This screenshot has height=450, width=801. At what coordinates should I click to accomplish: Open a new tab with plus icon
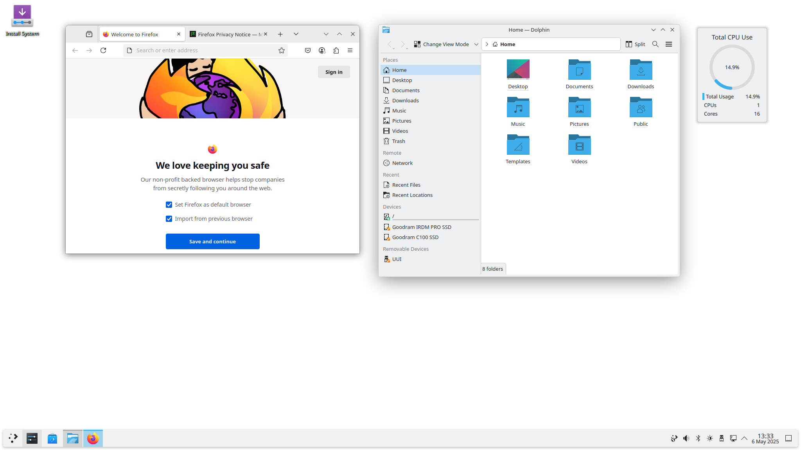coord(280,34)
